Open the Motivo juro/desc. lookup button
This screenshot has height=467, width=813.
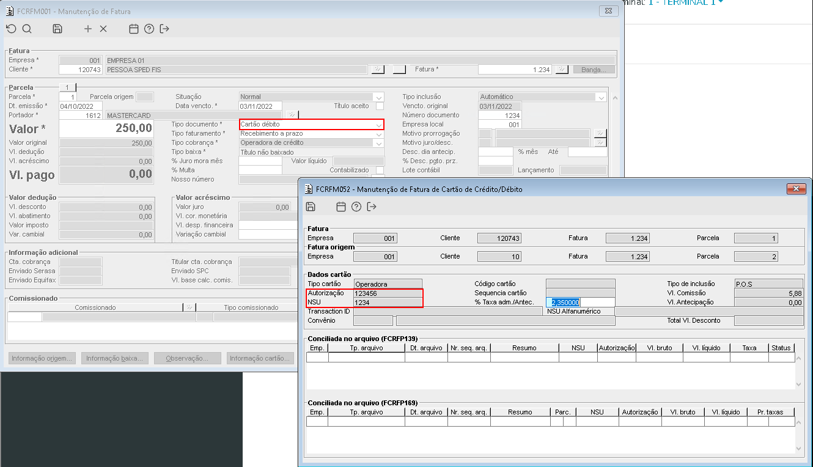coord(600,142)
